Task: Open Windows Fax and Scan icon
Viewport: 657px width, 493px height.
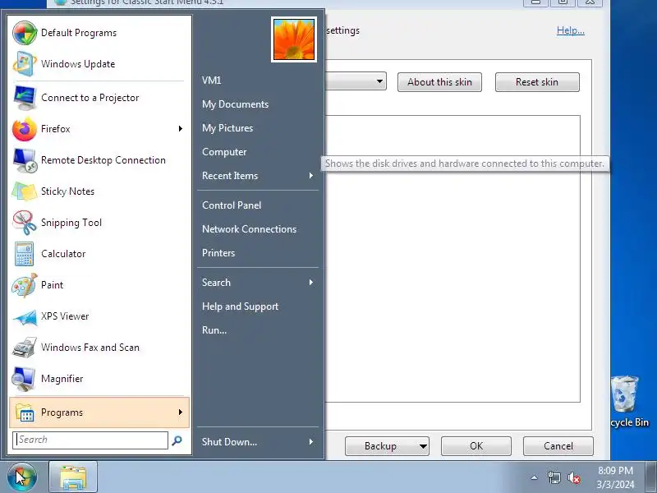Action: point(25,348)
